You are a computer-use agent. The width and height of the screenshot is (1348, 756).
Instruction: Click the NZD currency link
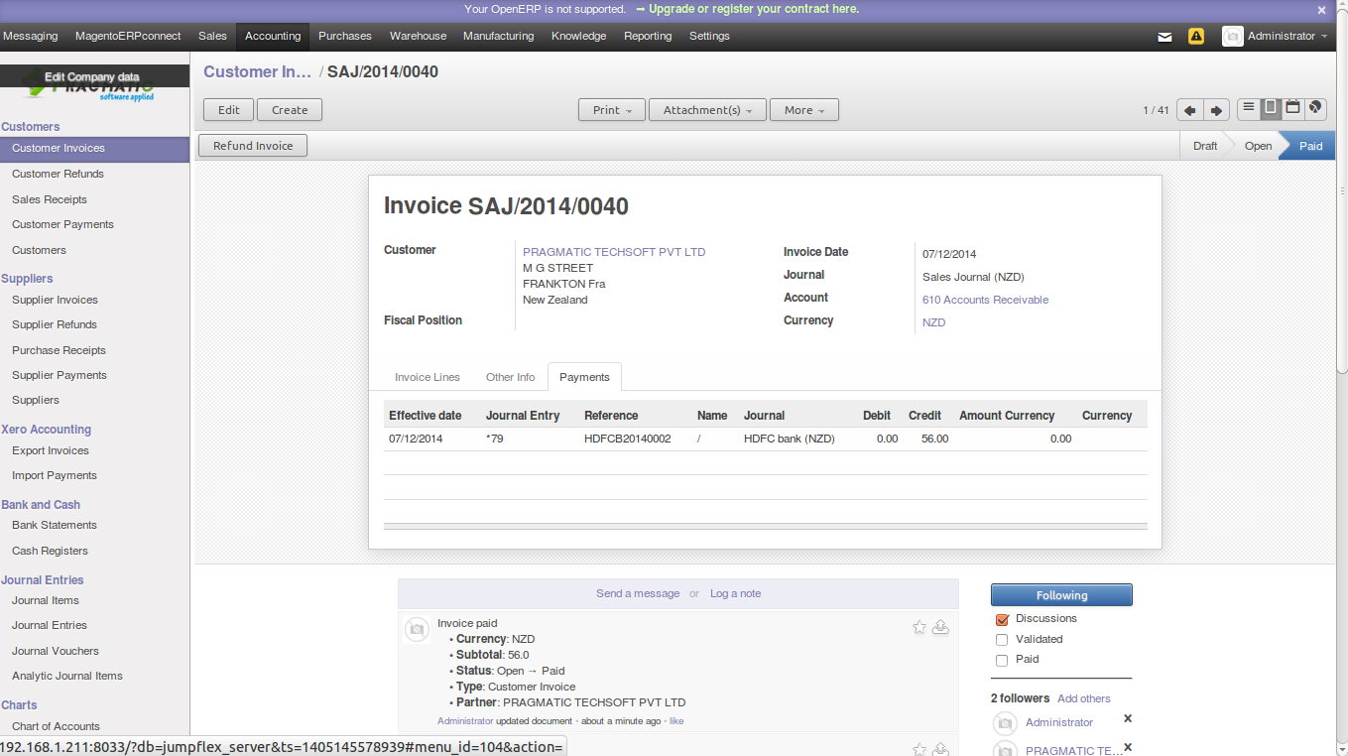[933, 322]
